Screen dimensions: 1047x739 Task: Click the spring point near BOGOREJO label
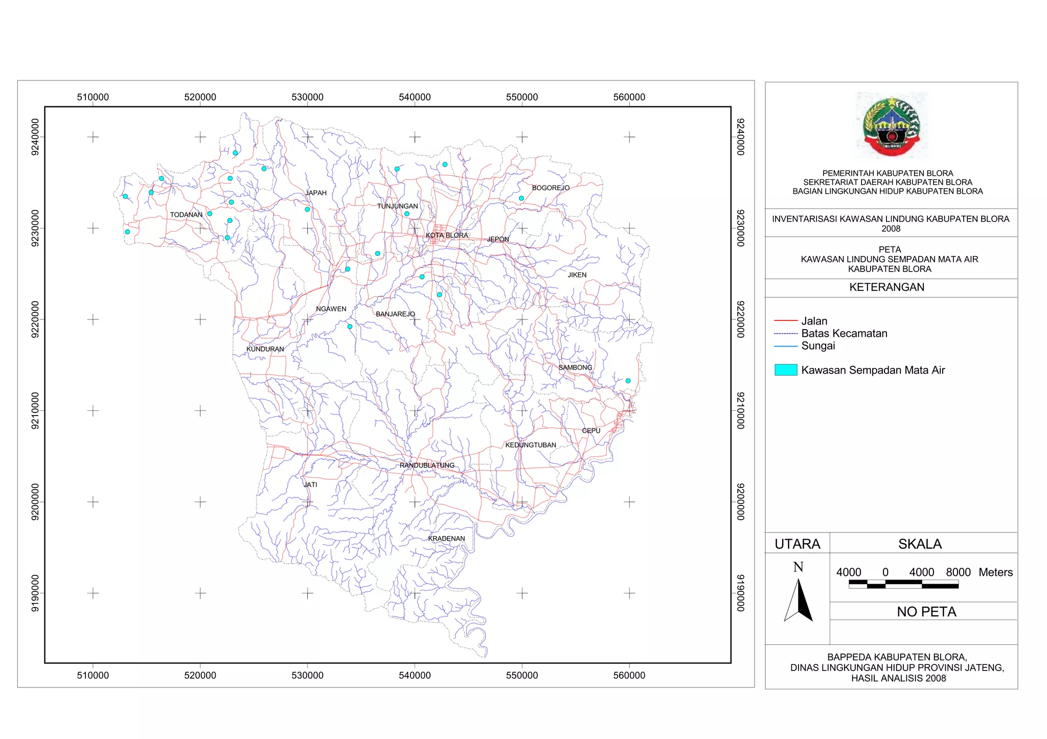tap(521, 198)
